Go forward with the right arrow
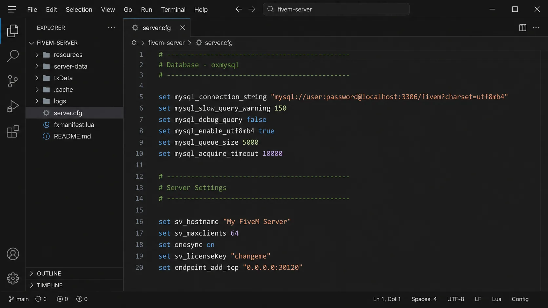 pos(252,9)
